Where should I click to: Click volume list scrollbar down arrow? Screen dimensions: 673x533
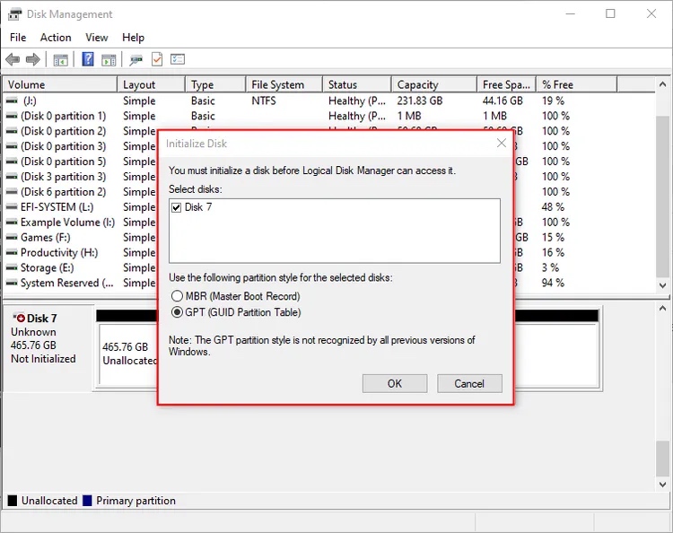pos(663,285)
